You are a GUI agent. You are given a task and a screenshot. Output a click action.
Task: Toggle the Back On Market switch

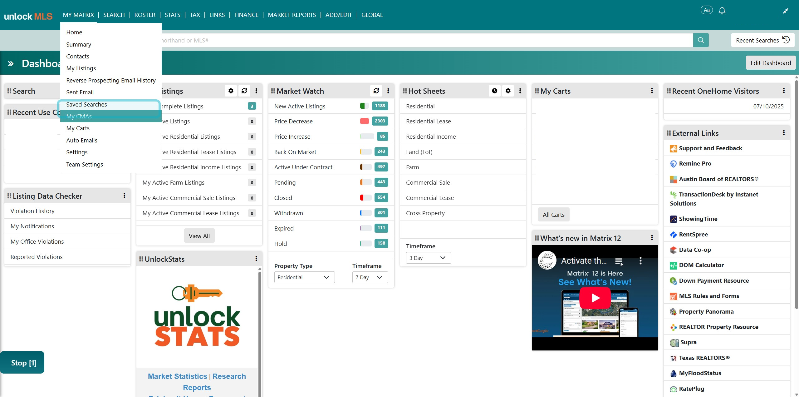366,152
